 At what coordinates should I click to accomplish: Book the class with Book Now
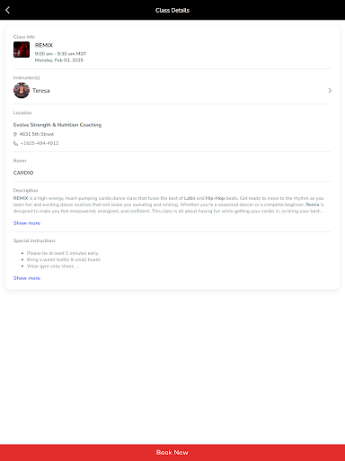(x=172, y=452)
